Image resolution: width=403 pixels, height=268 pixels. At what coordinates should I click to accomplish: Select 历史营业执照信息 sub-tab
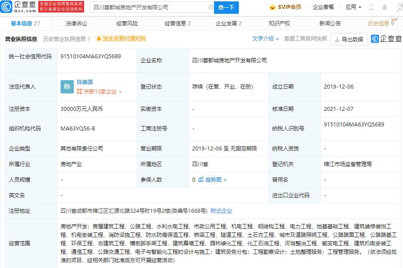[x=66, y=39]
